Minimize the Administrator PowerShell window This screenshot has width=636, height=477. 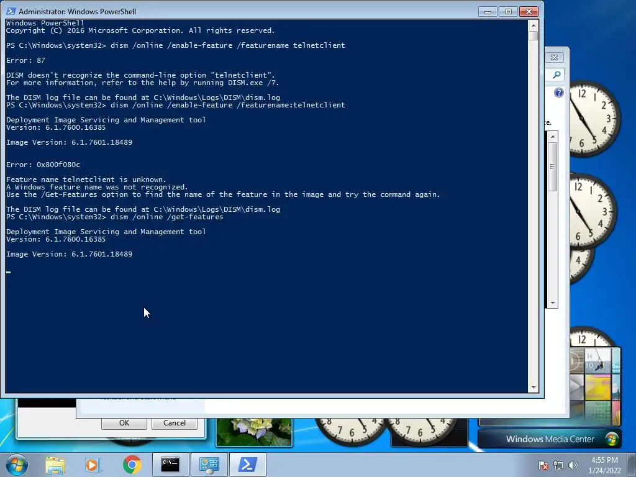[488, 12]
